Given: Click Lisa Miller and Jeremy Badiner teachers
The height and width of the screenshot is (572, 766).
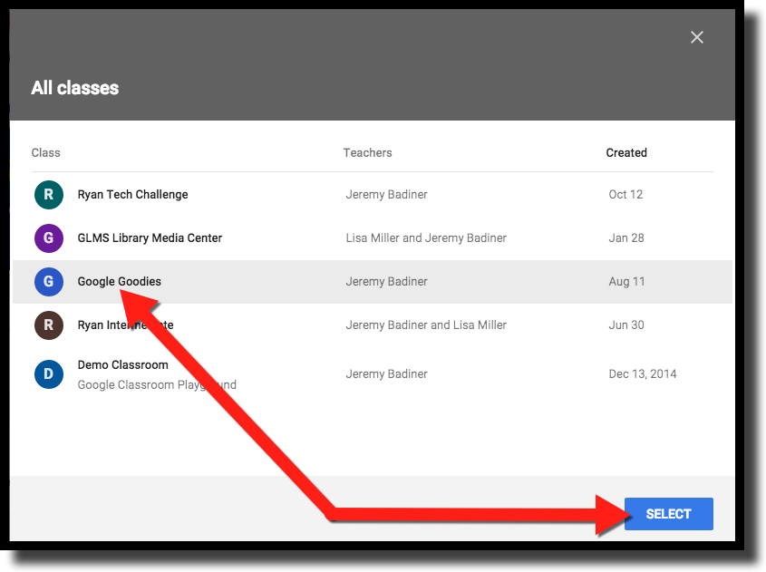Looking at the screenshot, I should click(426, 238).
